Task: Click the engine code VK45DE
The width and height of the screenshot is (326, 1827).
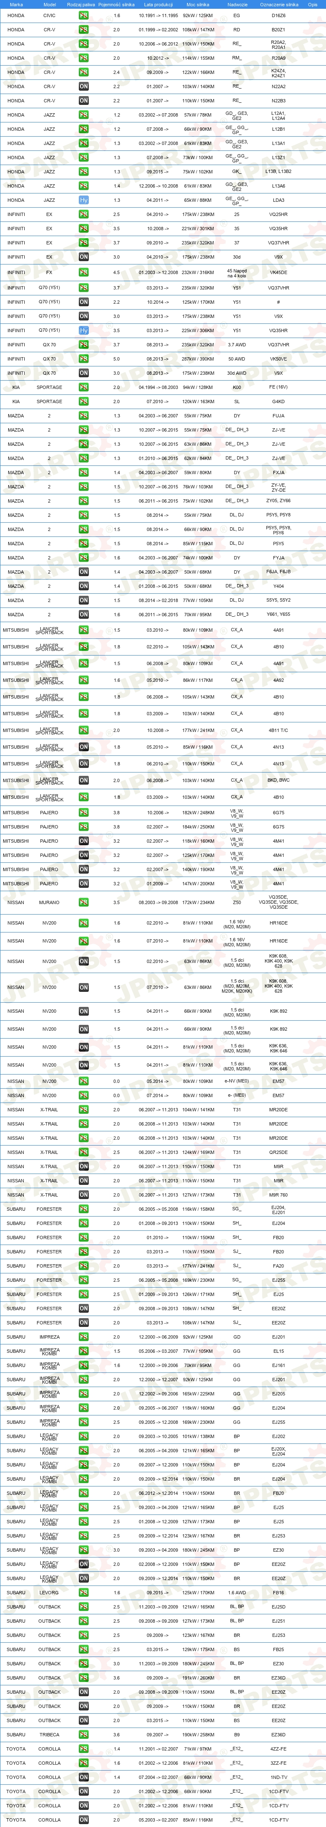Action: click(x=278, y=272)
